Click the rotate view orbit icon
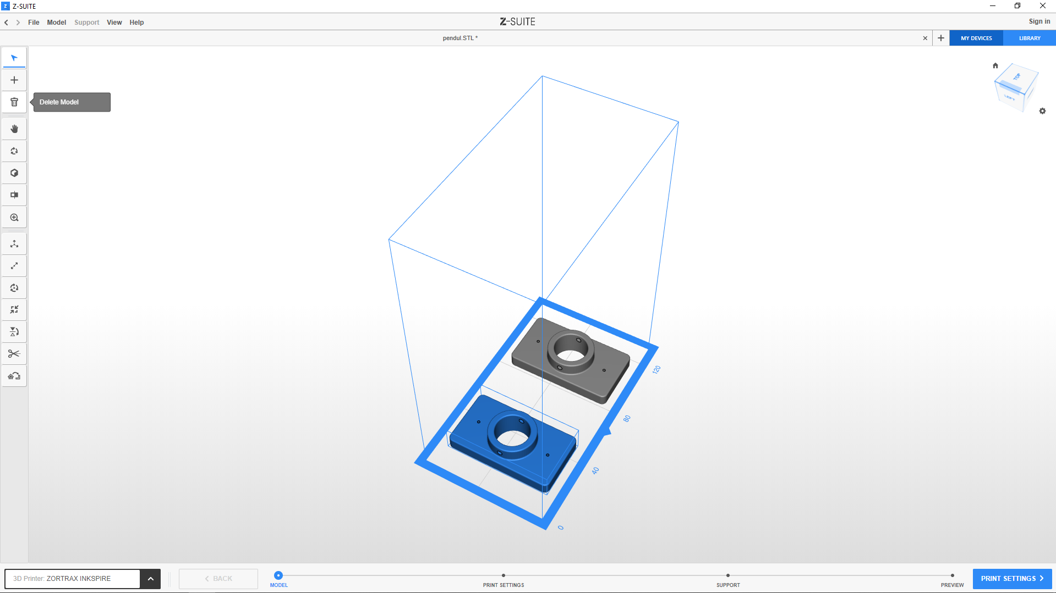Viewport: 1056px width, 593px height. [x=14, y=151]
